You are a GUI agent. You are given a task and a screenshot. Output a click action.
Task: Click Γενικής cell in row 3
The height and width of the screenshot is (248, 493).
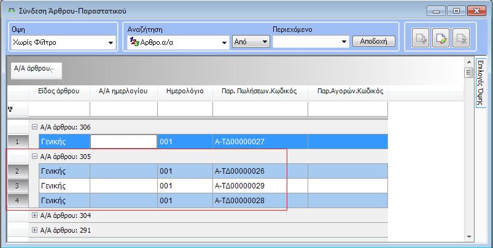point(64,186)
